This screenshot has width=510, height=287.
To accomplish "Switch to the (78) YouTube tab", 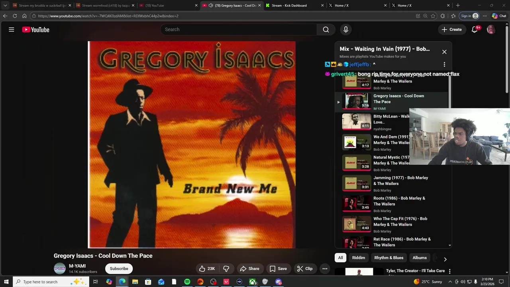I will pyautogui.click(x=167, y=6).
